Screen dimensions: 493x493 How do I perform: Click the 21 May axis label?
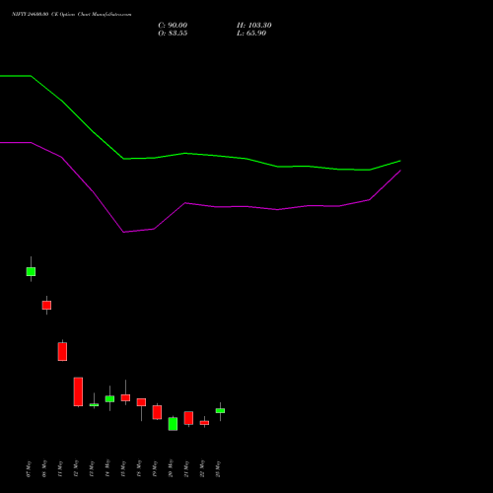pyautogui.click(x=186, y=468)
